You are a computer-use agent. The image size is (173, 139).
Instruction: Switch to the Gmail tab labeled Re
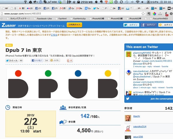coord(79,8)
